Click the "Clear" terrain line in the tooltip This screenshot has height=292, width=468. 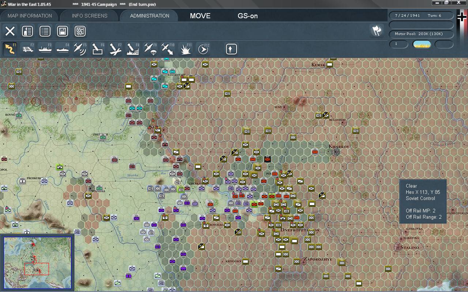tap(411, 186)
